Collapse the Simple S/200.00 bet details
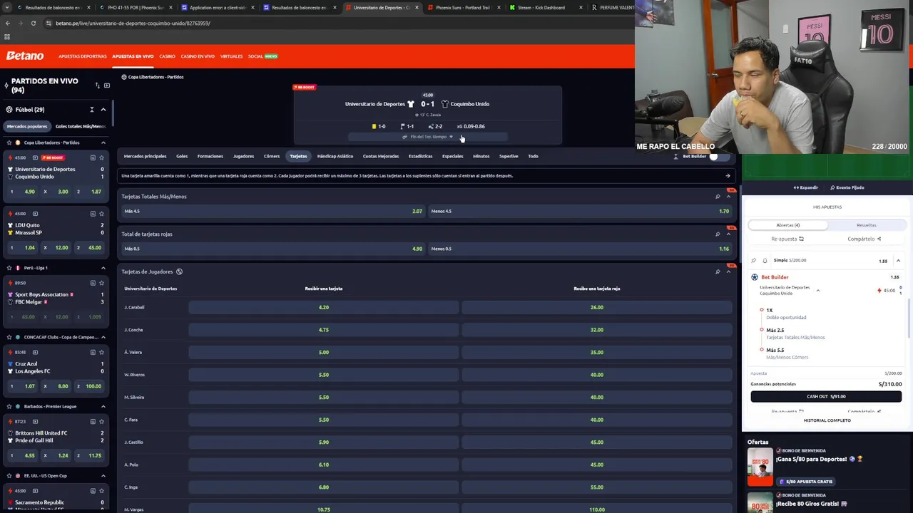The width and height of the screenshot is (913, 513). coord(898,261)
